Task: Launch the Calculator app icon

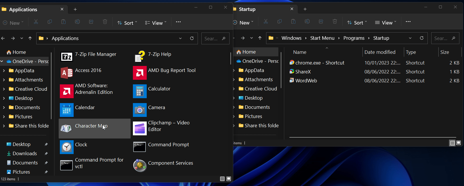Action: [x=140, y=92]
